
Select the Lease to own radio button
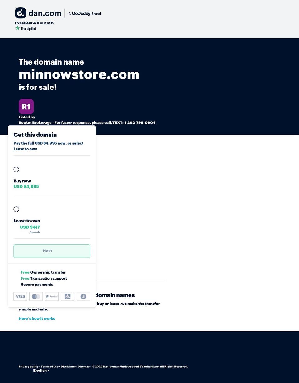pos(17,209)
